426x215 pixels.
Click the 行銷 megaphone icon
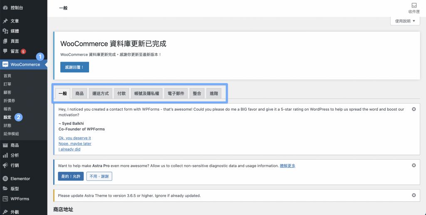pos(5,166)
